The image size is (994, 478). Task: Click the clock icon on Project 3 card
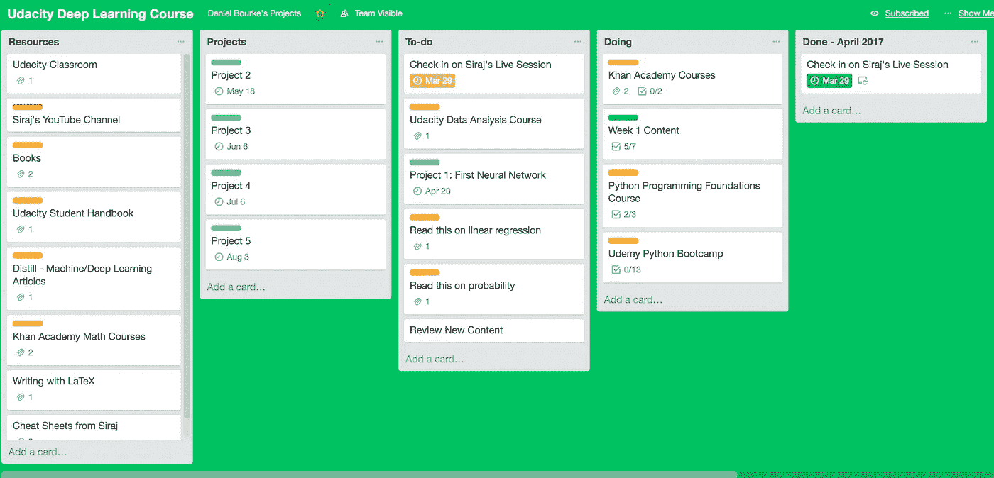[219, 147]
